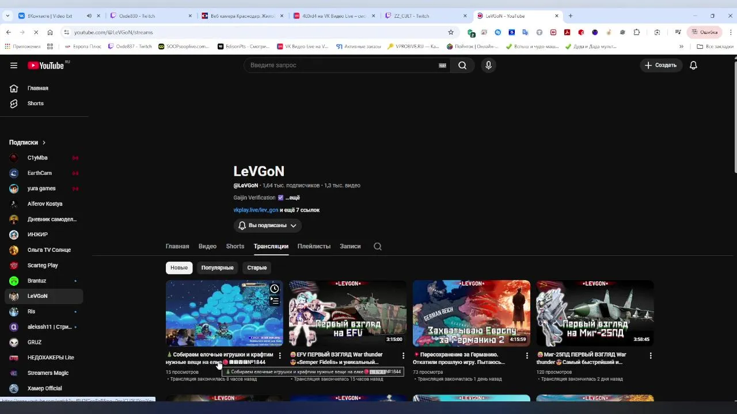Open the Первый взгляд на EFV thumbnail
737x414 pixels.
tap(348, 313)
